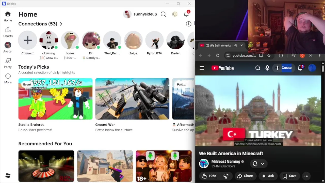Open the More menu in Roblox sidebar
The image size is (325, 183).
pos(8,79)
